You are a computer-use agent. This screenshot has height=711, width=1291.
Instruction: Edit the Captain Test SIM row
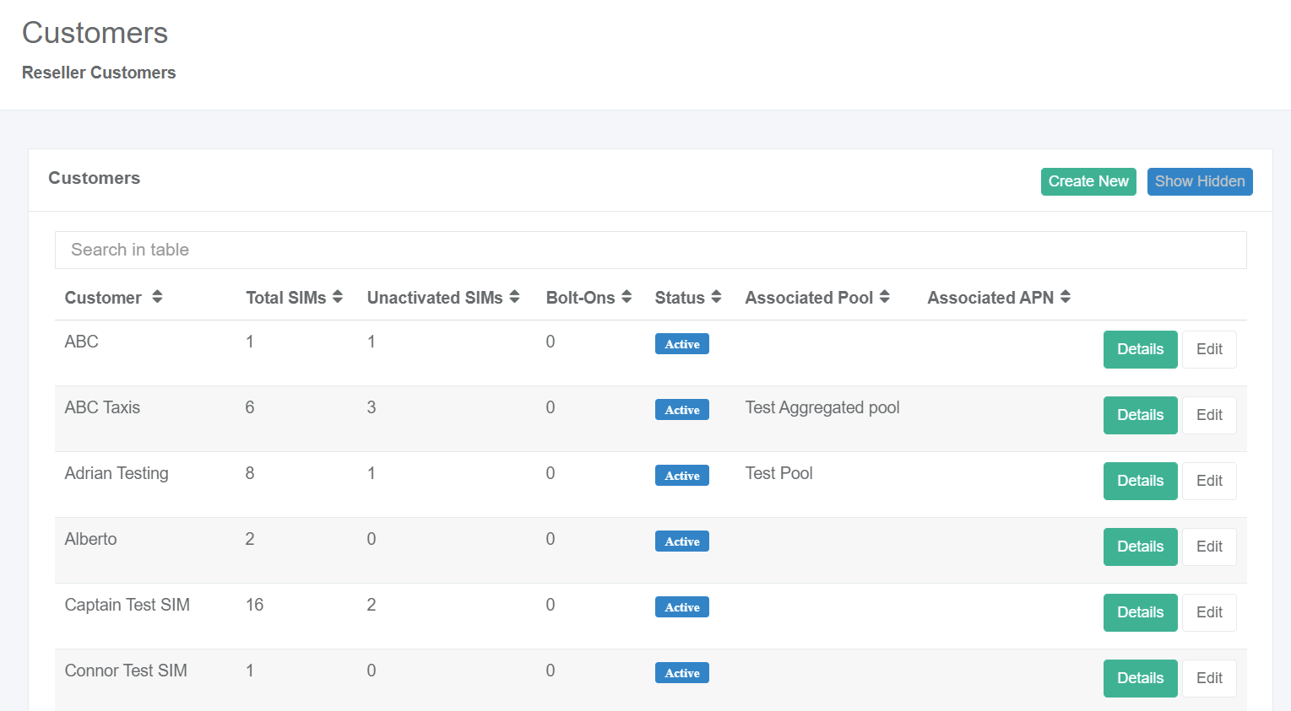[1209, 612]
